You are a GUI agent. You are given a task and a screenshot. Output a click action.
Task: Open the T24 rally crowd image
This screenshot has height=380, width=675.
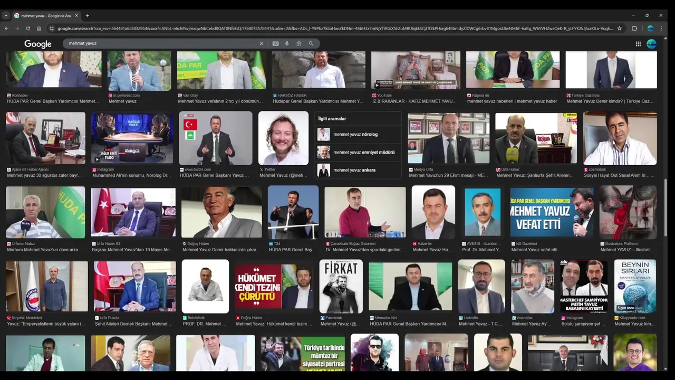pyautogui.click(x=293, y=212)
